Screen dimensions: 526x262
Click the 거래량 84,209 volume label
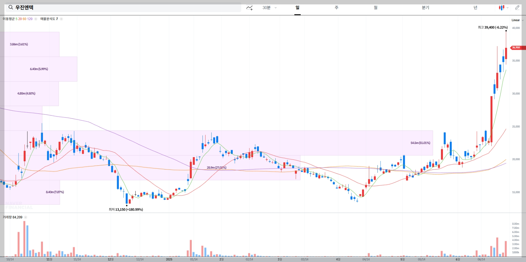(13, 217)
